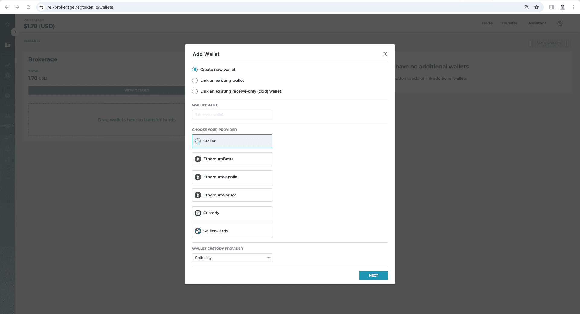Click the Stellar provider logo icon
Viewport: 580px width, 314px height.
[198, 141]
